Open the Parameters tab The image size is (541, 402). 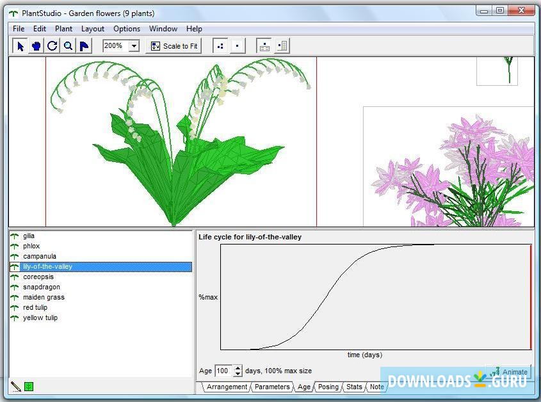pyautogui.click(x=273, y=387)
